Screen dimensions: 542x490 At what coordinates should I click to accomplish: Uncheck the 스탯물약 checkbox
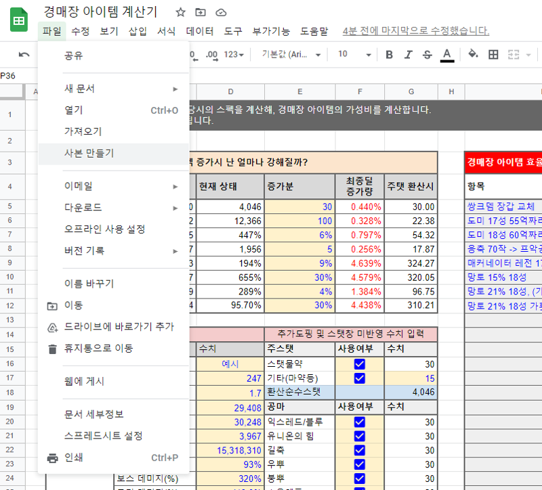click(359, 363)
